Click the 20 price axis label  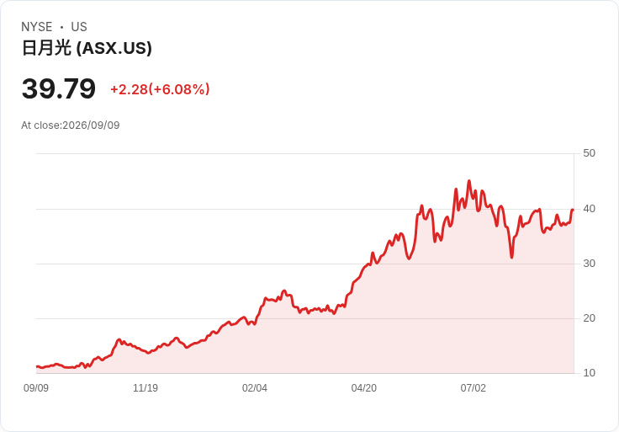[x=589, y=317]
